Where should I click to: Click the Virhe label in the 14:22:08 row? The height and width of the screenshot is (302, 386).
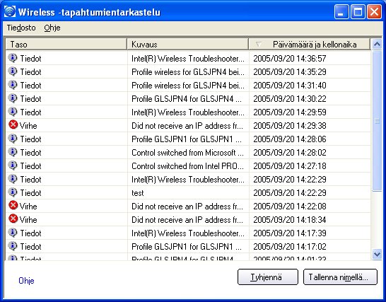point(28,207)
